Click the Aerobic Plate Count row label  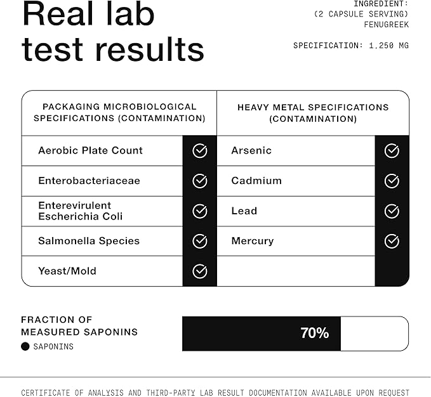(x=90, y=151)
